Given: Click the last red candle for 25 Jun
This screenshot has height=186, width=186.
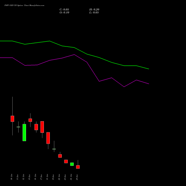Looking at the screenshot, I should [78, 167].
